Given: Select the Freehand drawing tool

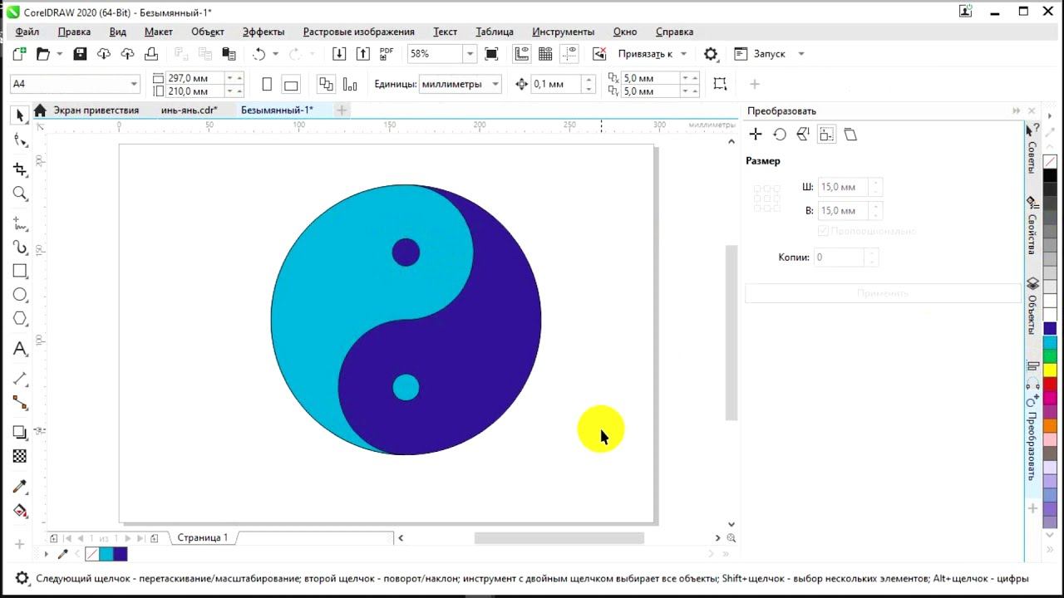Looking at the screenshot, I should (x=20, y=223).
